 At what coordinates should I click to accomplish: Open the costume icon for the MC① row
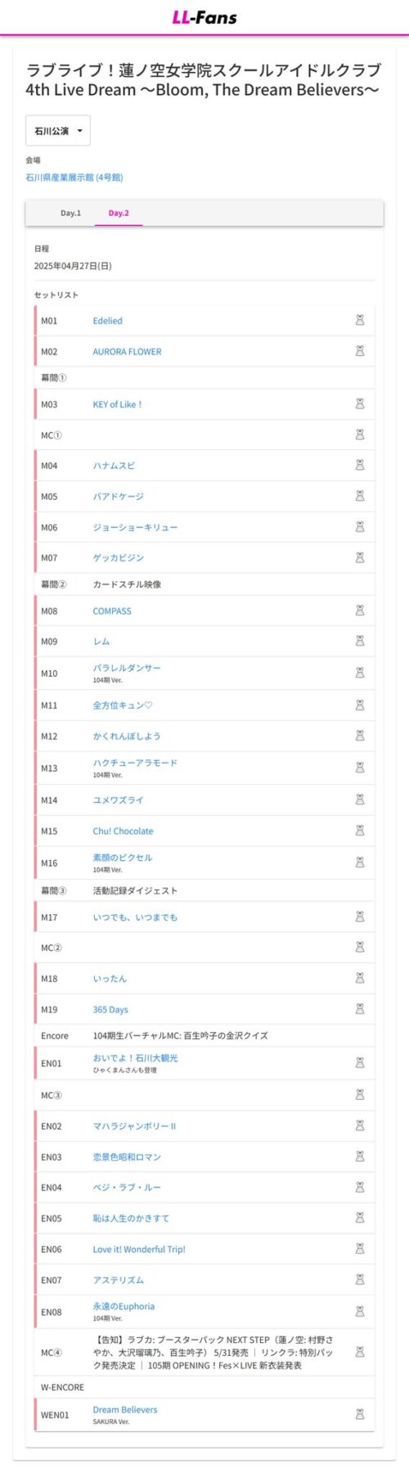click(359, 435)
